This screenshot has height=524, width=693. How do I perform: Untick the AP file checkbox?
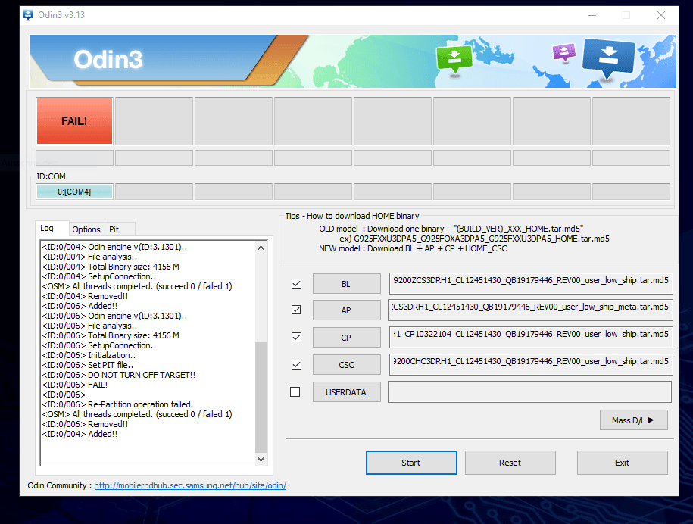pos(297,310)
